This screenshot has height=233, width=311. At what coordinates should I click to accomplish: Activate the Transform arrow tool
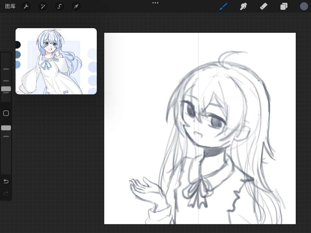click(76, 6)
